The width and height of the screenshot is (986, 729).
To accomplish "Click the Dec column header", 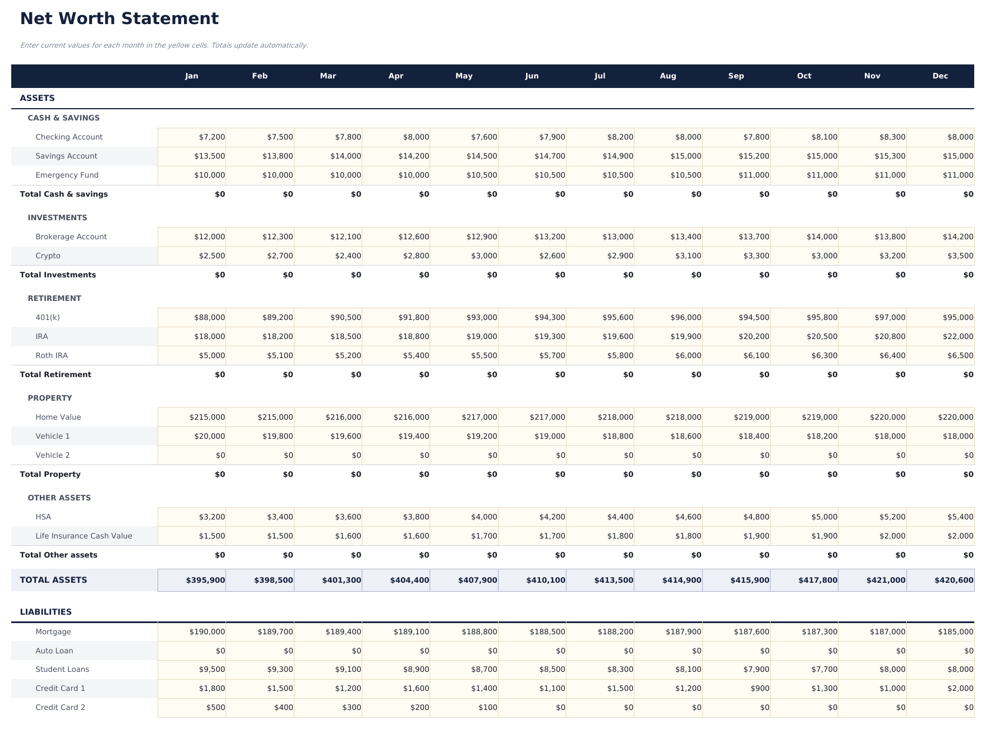I will point(941,76).
